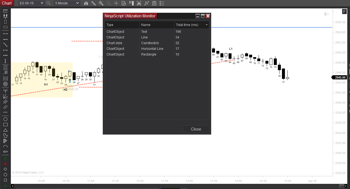Click the Zoom Out magnifier
350x189 pixels.
[109, 3]
